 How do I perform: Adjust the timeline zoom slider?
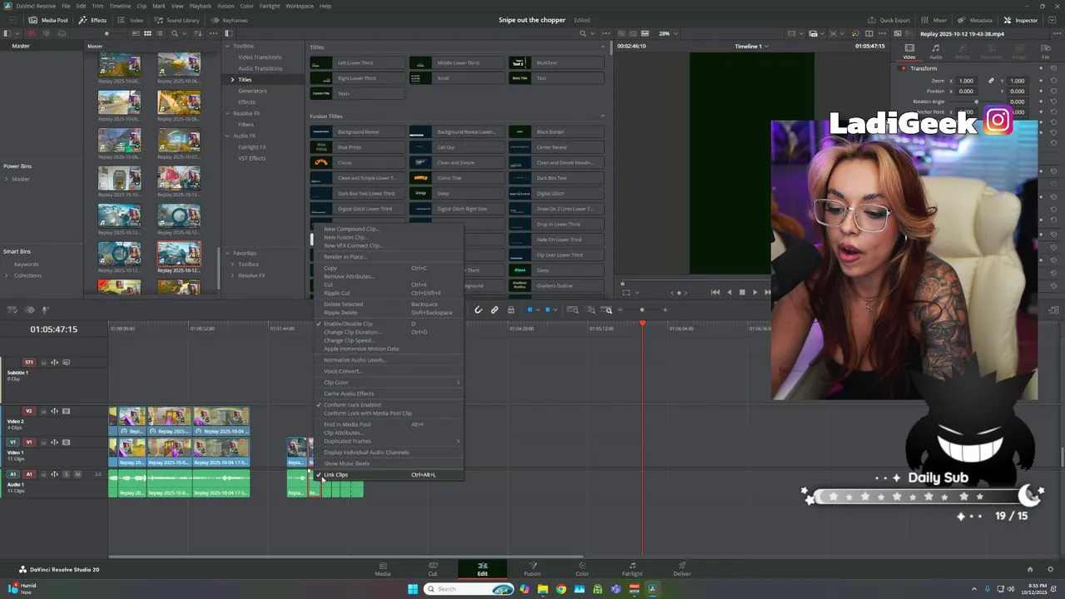(642, 310)
